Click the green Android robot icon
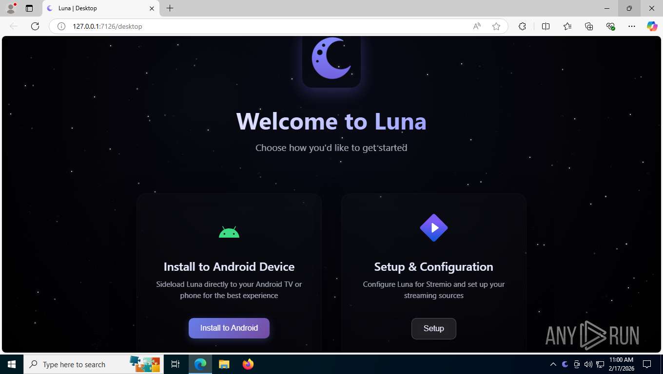The image size is (663, 374). 229,232
